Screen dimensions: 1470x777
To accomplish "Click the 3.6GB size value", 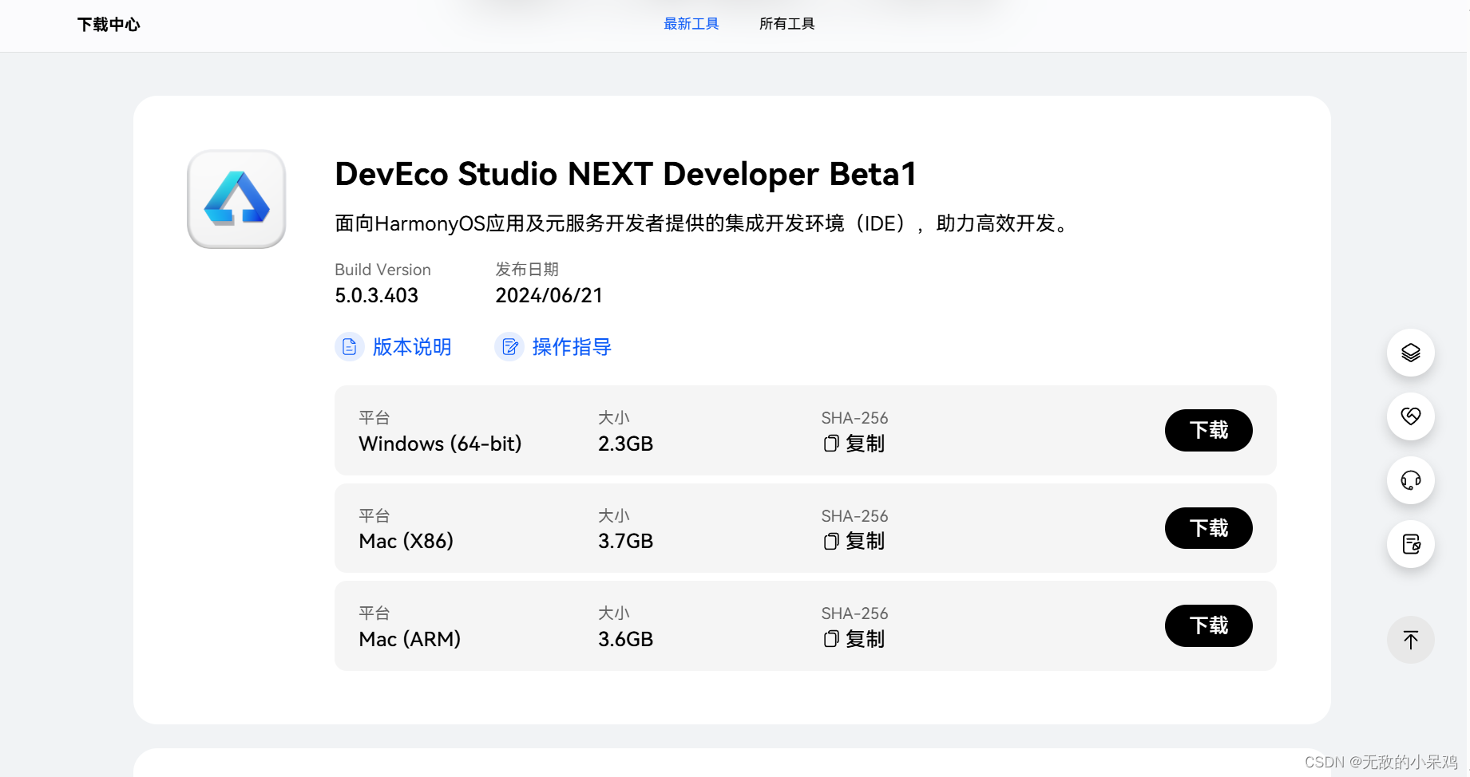I will click(x=626, y=639).
